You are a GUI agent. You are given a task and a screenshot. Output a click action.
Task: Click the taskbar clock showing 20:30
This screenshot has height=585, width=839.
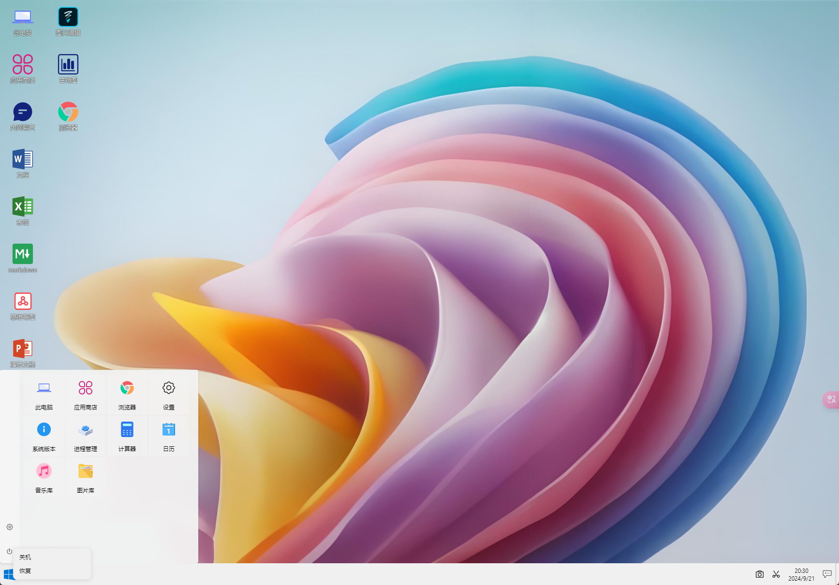801,574
